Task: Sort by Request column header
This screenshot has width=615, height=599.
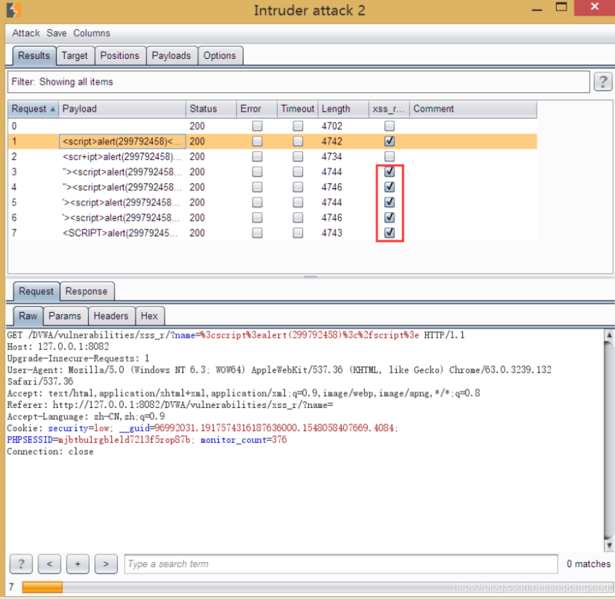Action: pos(33,108)
